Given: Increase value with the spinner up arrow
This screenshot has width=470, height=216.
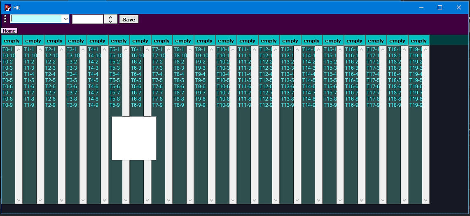Looking at the screenshot, I should [111, 17].
